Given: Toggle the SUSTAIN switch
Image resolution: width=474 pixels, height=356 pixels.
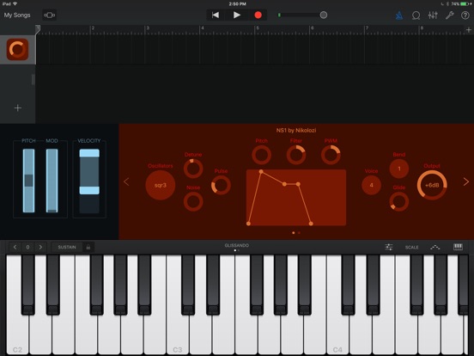Looking at the screenshot, I should click(x=67, y=248).
